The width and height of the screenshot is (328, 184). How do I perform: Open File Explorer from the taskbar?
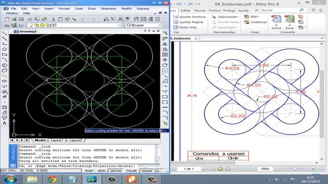point(32,179)
